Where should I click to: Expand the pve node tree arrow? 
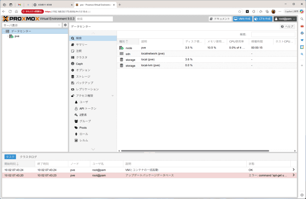pyautogui.click(x=8, y=36)
